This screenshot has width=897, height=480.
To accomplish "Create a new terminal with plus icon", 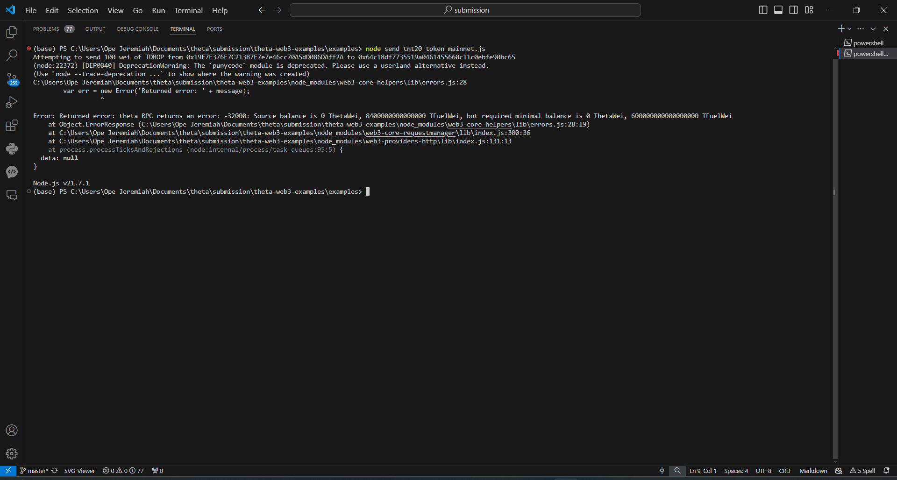I will pyautogui.click(x=841, y=28).
